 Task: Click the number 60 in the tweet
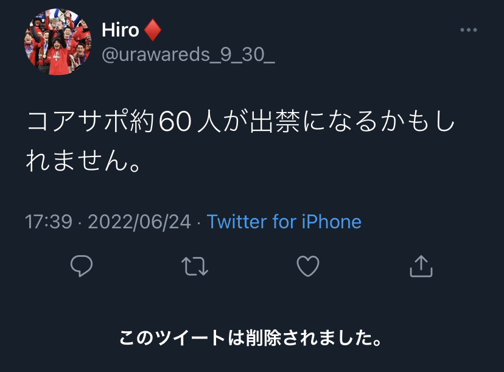pyautogui.click(x=175, y=122)
